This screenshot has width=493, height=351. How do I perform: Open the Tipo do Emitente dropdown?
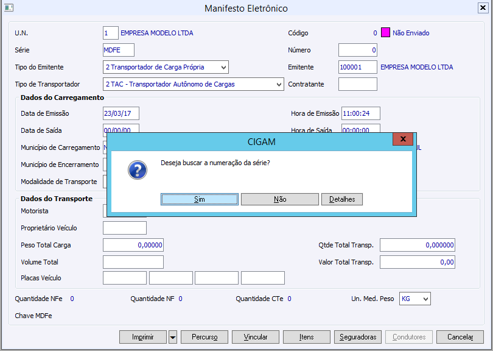[224, 67]
